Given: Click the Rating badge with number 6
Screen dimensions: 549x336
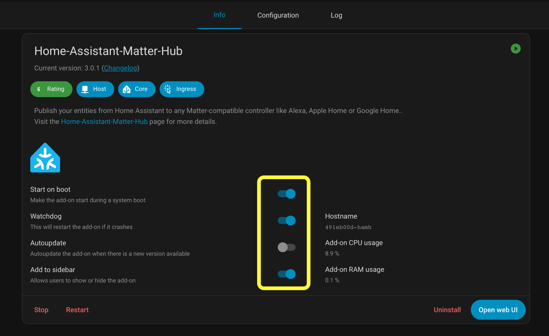Looking at the screenshot, I should point(51,89).
